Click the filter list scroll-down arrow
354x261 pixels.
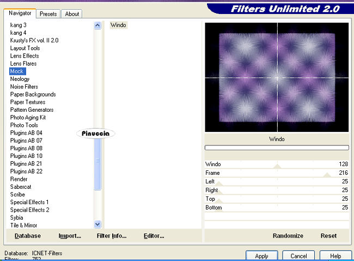[x=97, y=224]
